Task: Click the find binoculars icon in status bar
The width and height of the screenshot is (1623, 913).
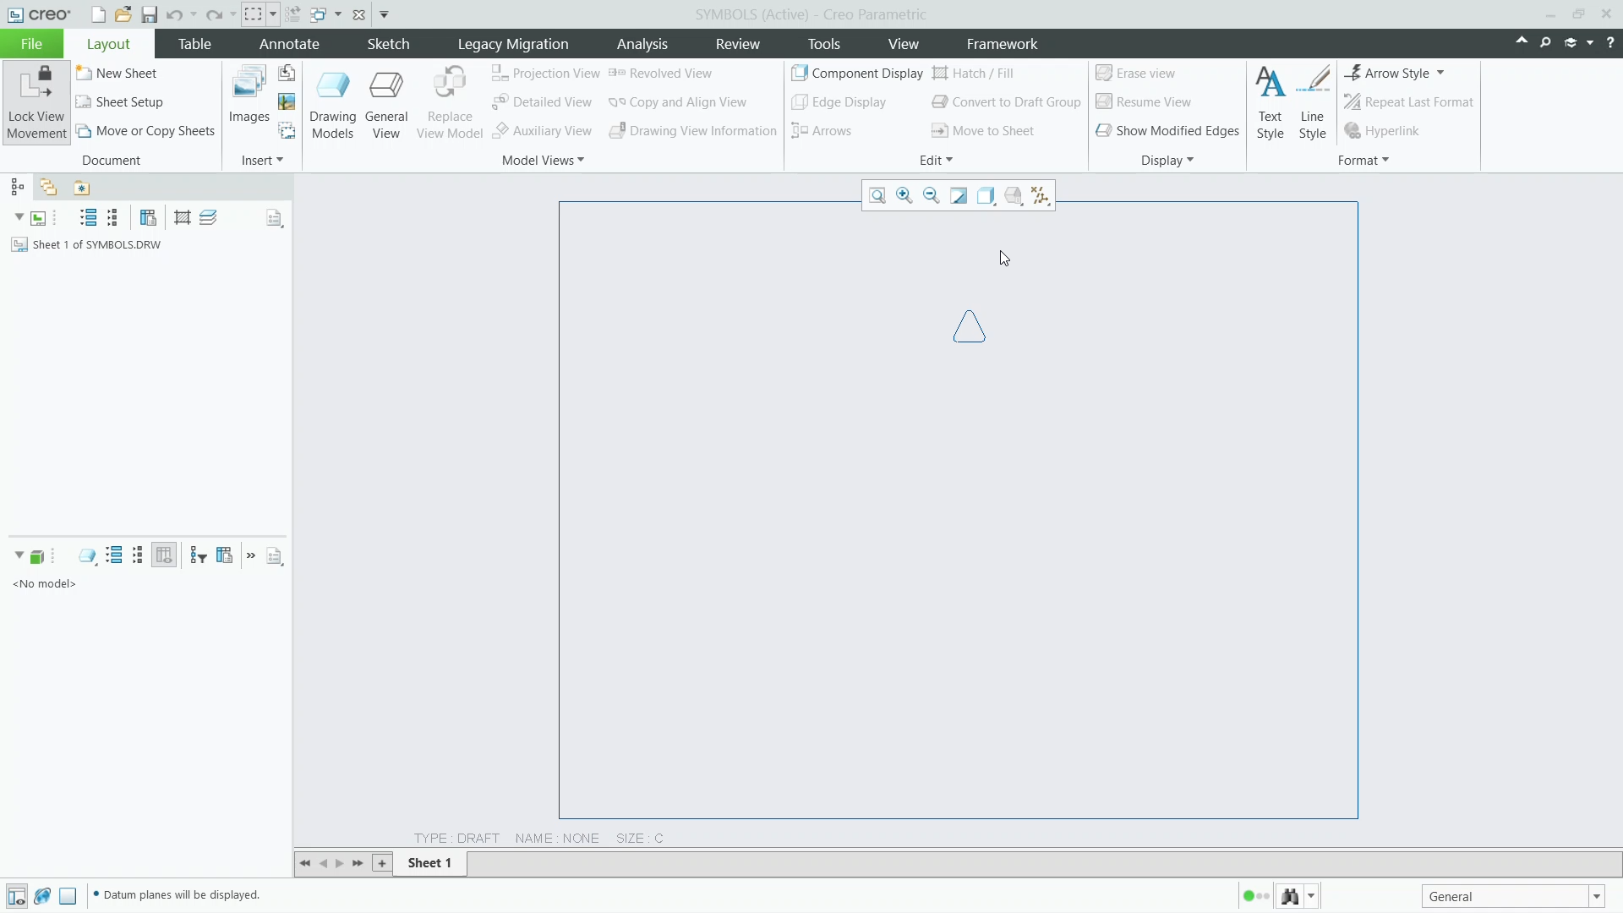Action: (1290, 896)
